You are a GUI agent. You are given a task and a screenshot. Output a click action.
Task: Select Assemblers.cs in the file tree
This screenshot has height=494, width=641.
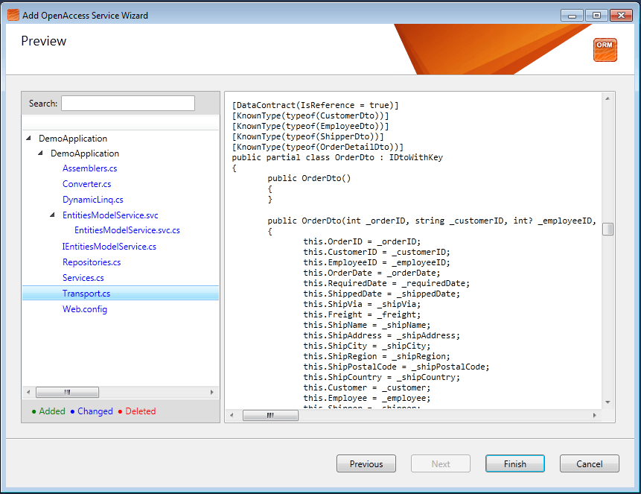(89, 168)
